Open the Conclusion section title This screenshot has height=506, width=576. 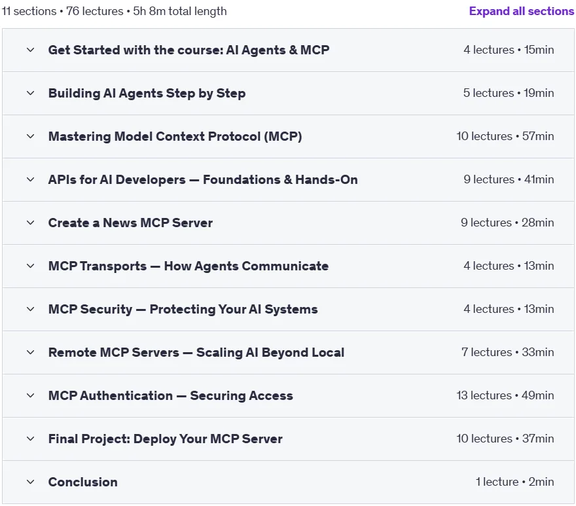[x=83, y=482]
